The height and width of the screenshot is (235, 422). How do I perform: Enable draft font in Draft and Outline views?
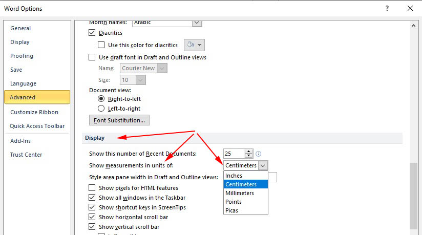[92, 57]
